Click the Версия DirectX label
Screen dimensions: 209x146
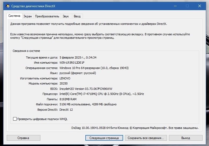[48, 110]
